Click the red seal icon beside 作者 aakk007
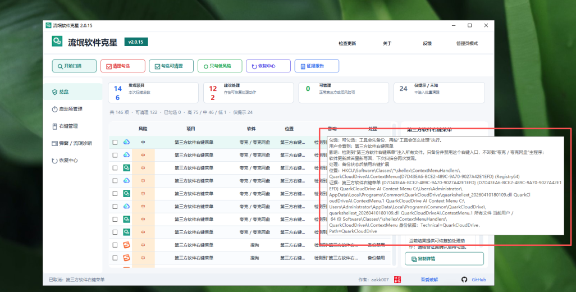The width and height of the screenshot is (576, 292). click(x=397, y=280)
